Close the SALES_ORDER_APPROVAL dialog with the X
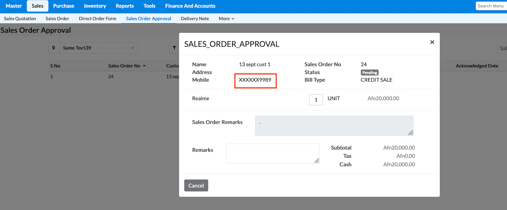 (432, 42)
